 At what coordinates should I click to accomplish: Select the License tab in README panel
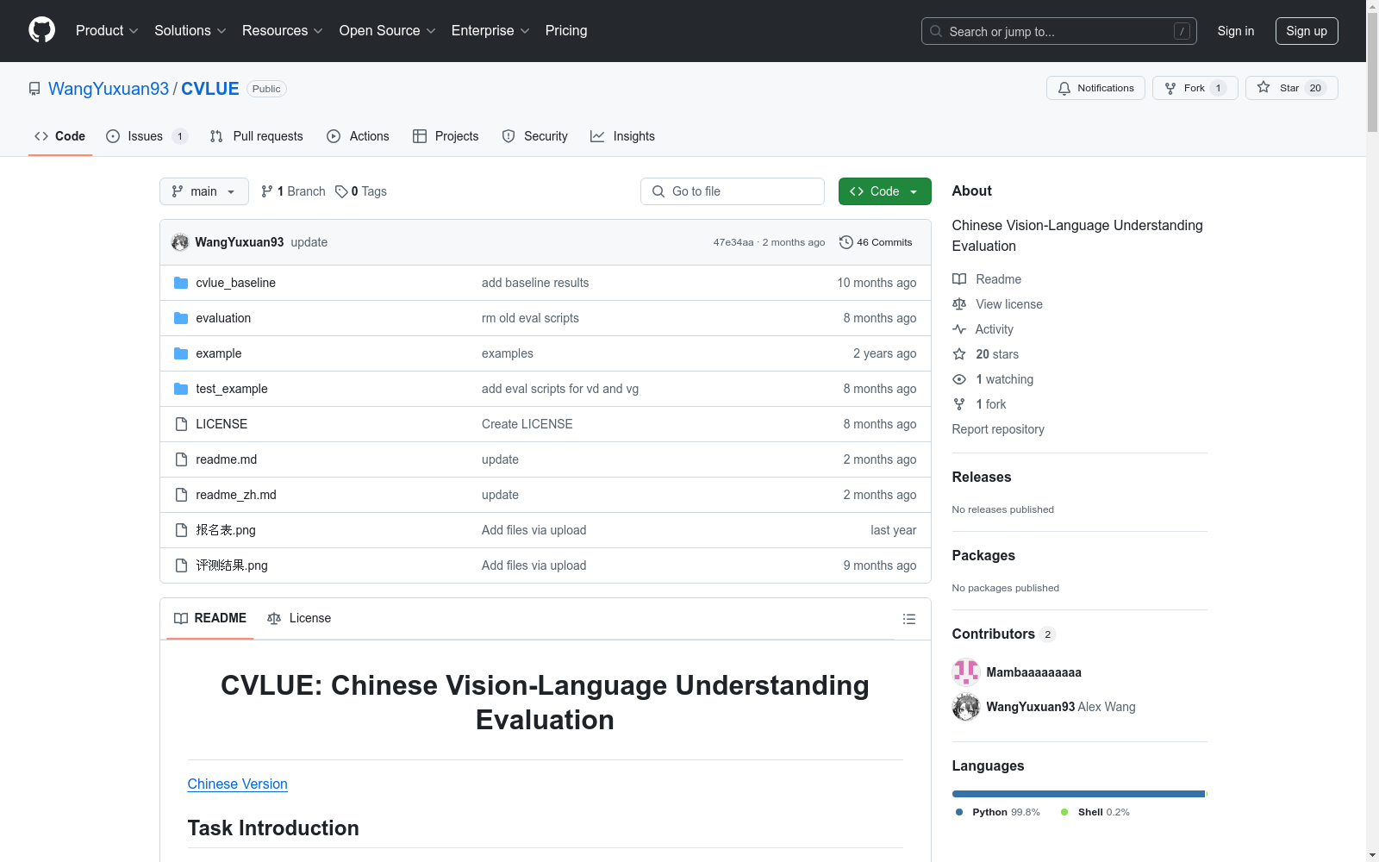pyautogui.click(x=299, y=618)
